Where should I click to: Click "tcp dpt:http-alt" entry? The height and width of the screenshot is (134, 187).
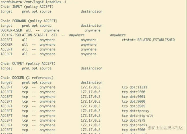tap(137, 116)
